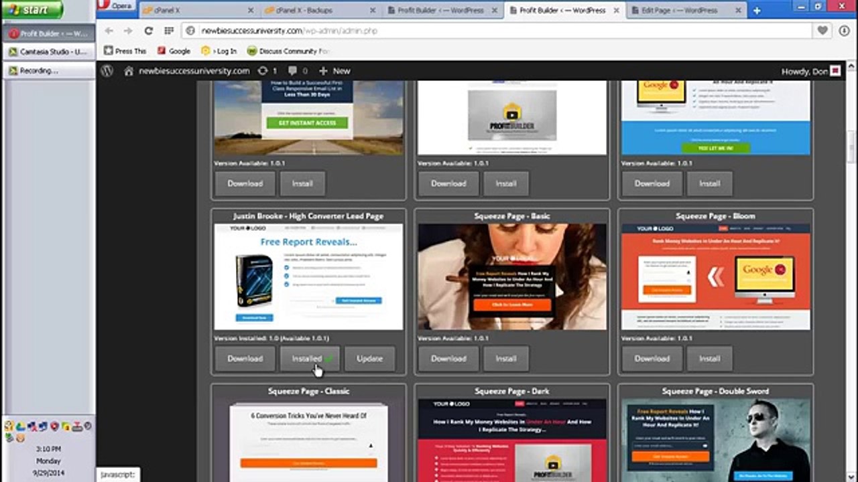Download the Squeeze Page - Bloom template
Image resolution: width=858 pixels, height=482 pixels.
(652, 359)
